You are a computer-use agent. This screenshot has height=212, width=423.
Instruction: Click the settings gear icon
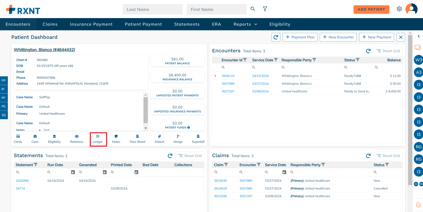pyautogui.click(x=399, y=9)
